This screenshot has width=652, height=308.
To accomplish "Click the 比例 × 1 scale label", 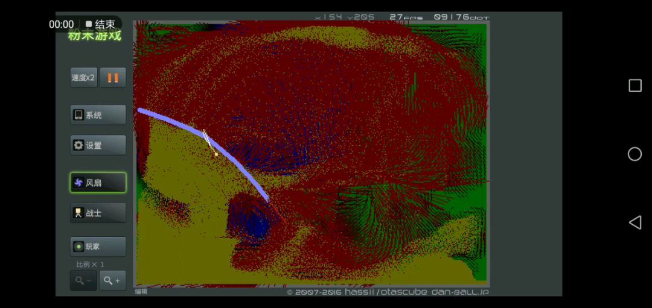I will click(x=90, y=265).
